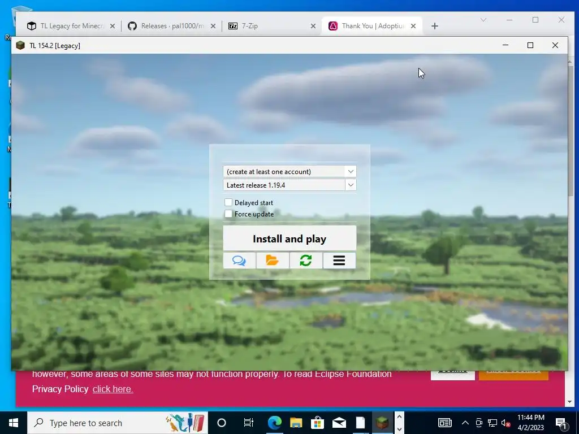Open Cortana circle icon on taskbar
This screenshot has width=579, height=434.
click(222, 423)
